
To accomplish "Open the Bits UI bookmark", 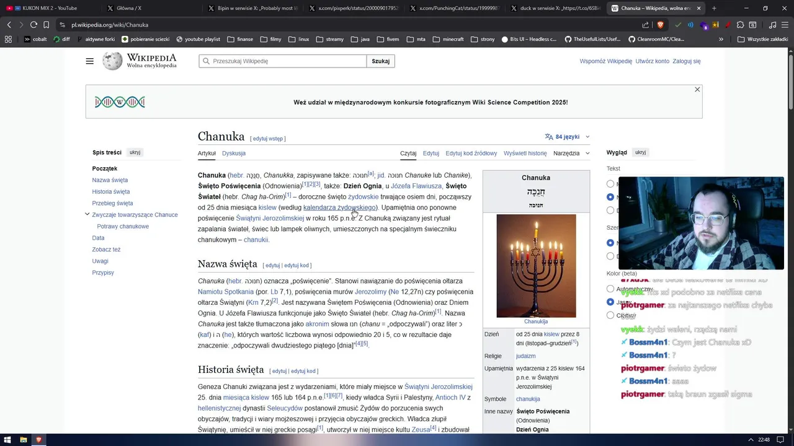I will [529, 39].
